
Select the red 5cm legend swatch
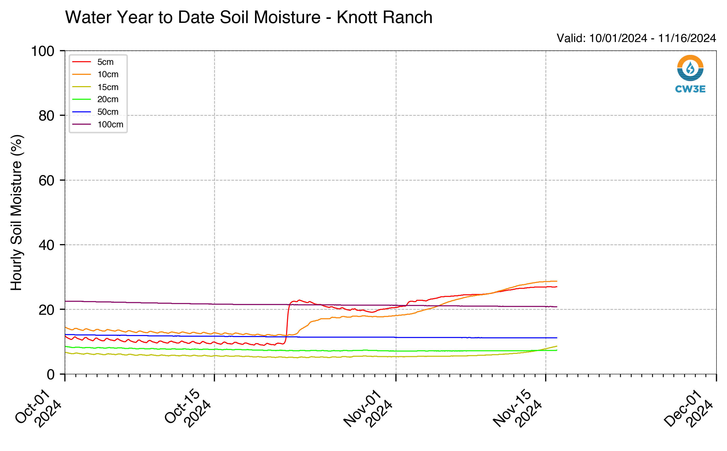pyautogui.click(x=81, y=62)
